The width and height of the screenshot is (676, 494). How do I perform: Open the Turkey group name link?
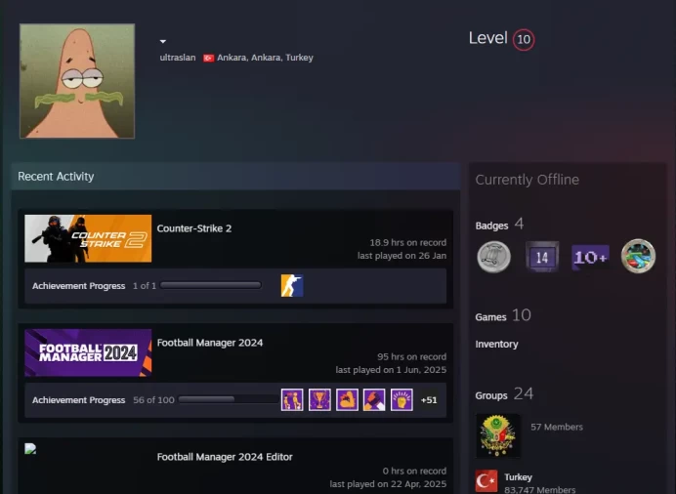pyautogui.click(x=518, y=477)
